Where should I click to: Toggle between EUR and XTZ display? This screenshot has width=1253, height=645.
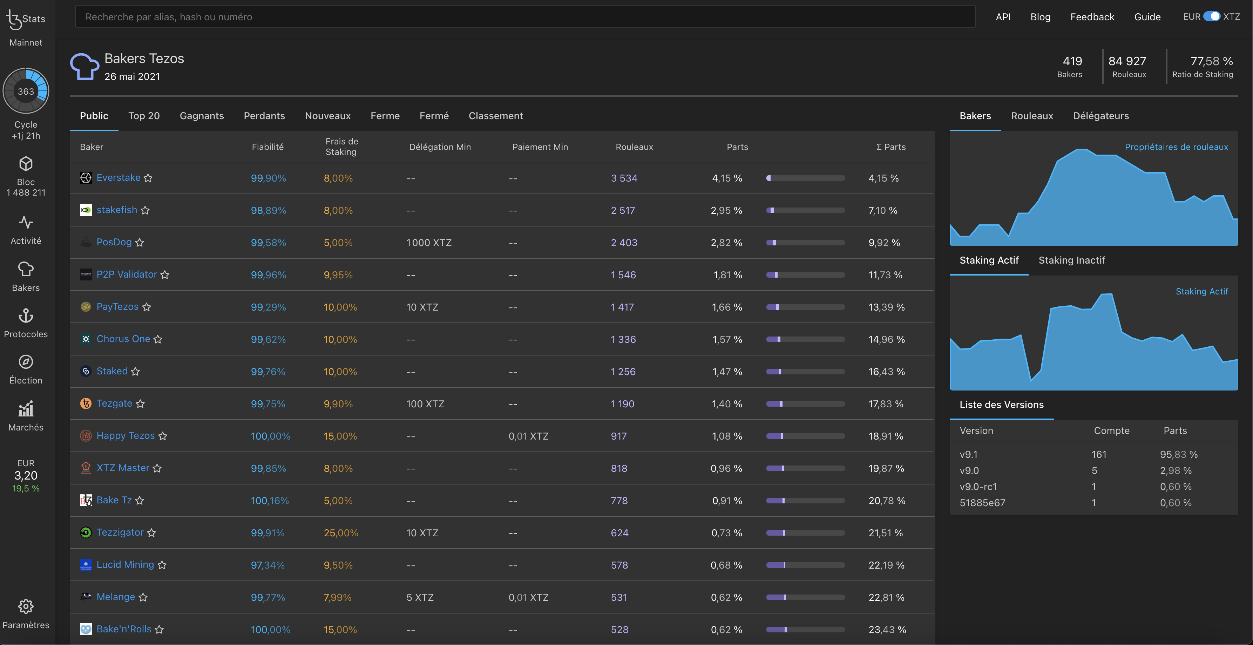click(x=1211, y=16)
